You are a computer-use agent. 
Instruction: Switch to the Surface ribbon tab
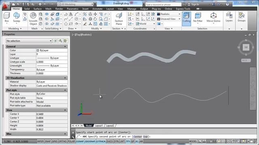tap(38, 9)
